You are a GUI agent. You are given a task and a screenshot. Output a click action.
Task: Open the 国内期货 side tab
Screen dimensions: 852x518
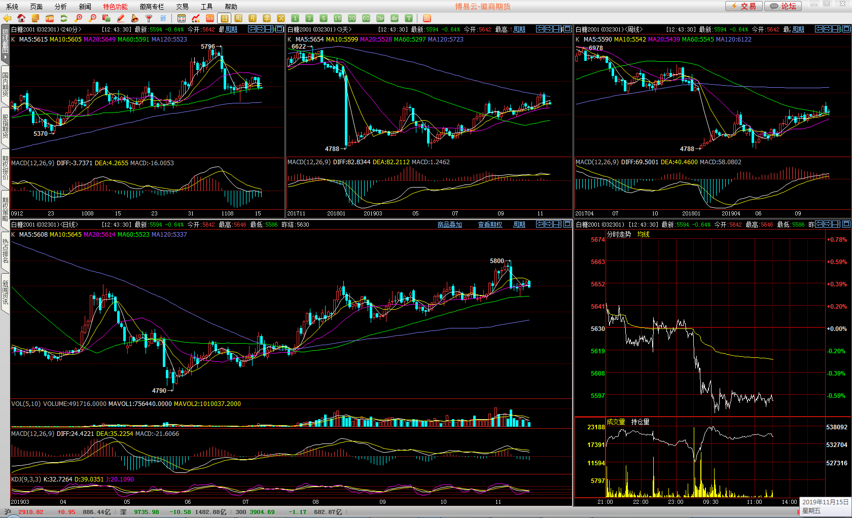(x=5, y=85)
